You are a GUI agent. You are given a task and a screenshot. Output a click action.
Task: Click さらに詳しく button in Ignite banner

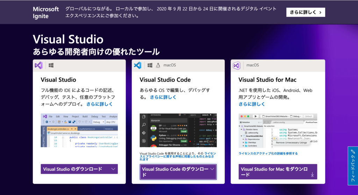point(306,12)
